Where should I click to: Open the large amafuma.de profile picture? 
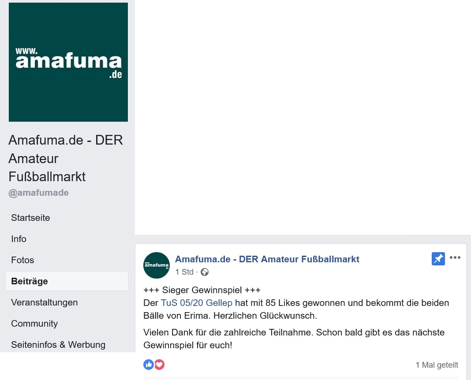pos(68,62)
